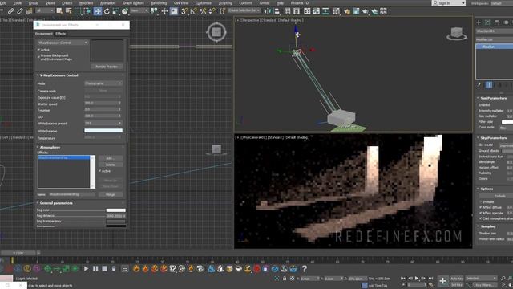This screenshot has height=289, width=513.
Task: Toggle the Add Time Tag checkbox
Action: point(365,286)
